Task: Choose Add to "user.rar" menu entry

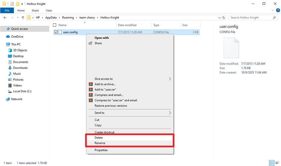Action: 130,90
